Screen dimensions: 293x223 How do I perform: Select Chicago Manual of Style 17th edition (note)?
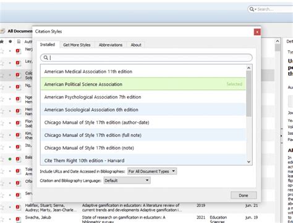tap(143, 148)
